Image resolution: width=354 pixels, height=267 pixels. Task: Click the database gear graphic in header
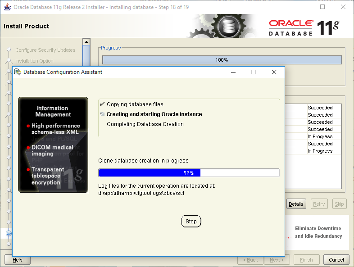[x=229, y=26]
